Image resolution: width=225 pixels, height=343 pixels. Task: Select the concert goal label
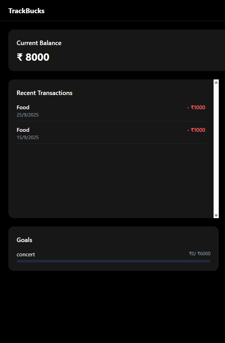coord(26,255)
